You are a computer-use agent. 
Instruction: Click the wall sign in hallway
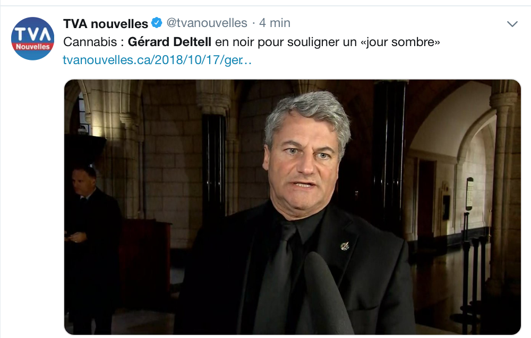pos(470,194)
